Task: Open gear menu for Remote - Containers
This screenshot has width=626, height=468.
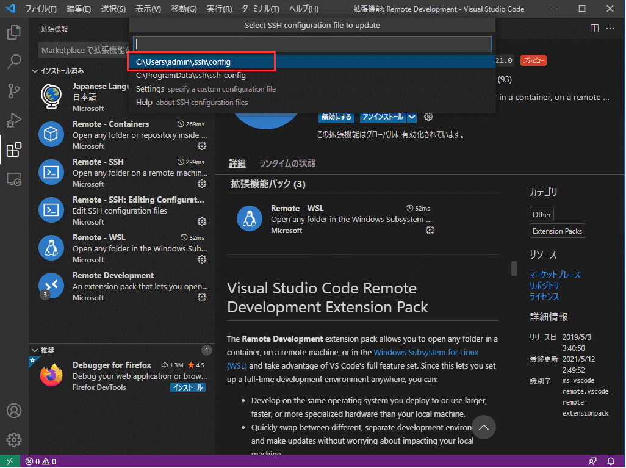Action: click(202, 146)
